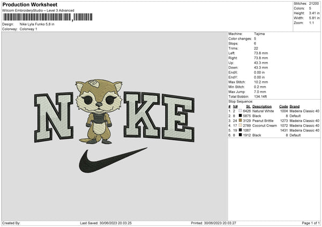
Task: Click the Machine value 'Tajima'
Action: pos(259,34)
